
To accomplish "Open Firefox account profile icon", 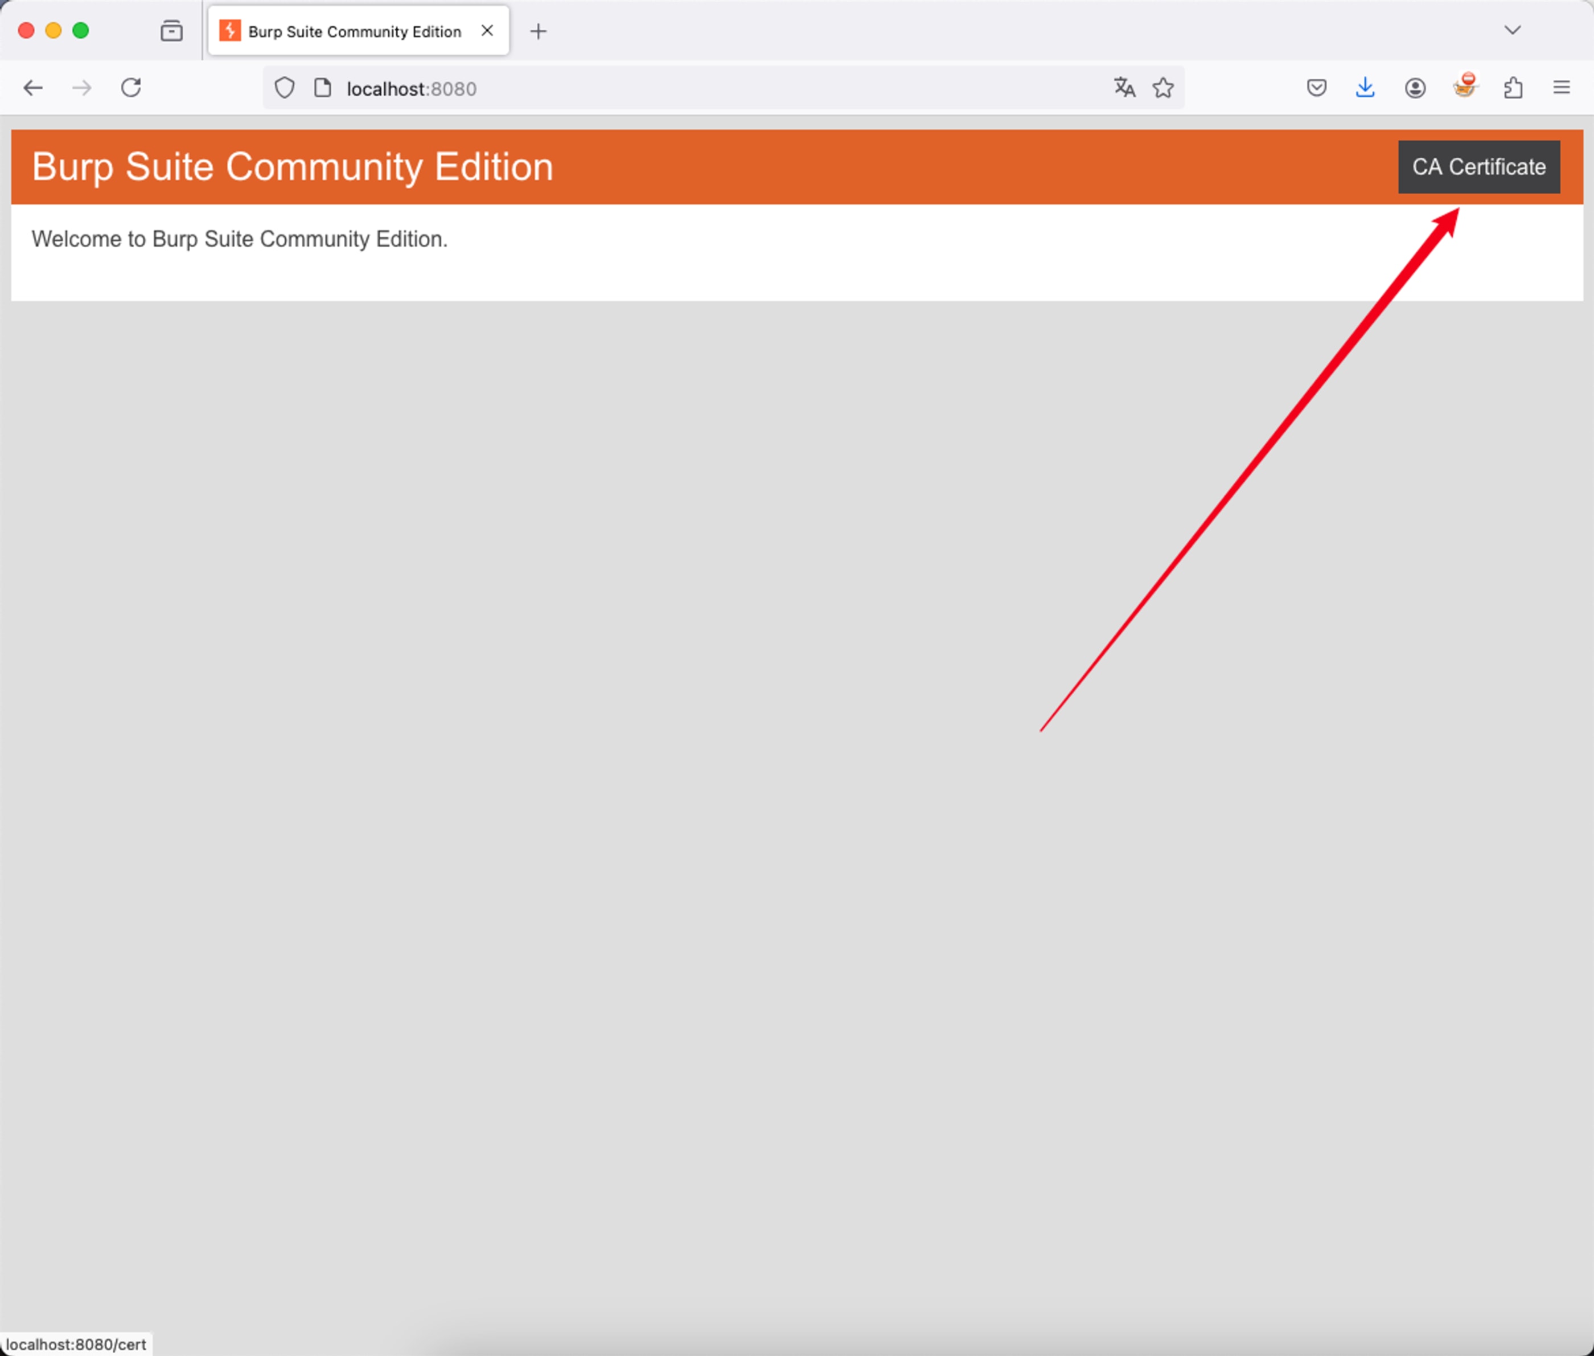I will click(x=1415, y=88).
